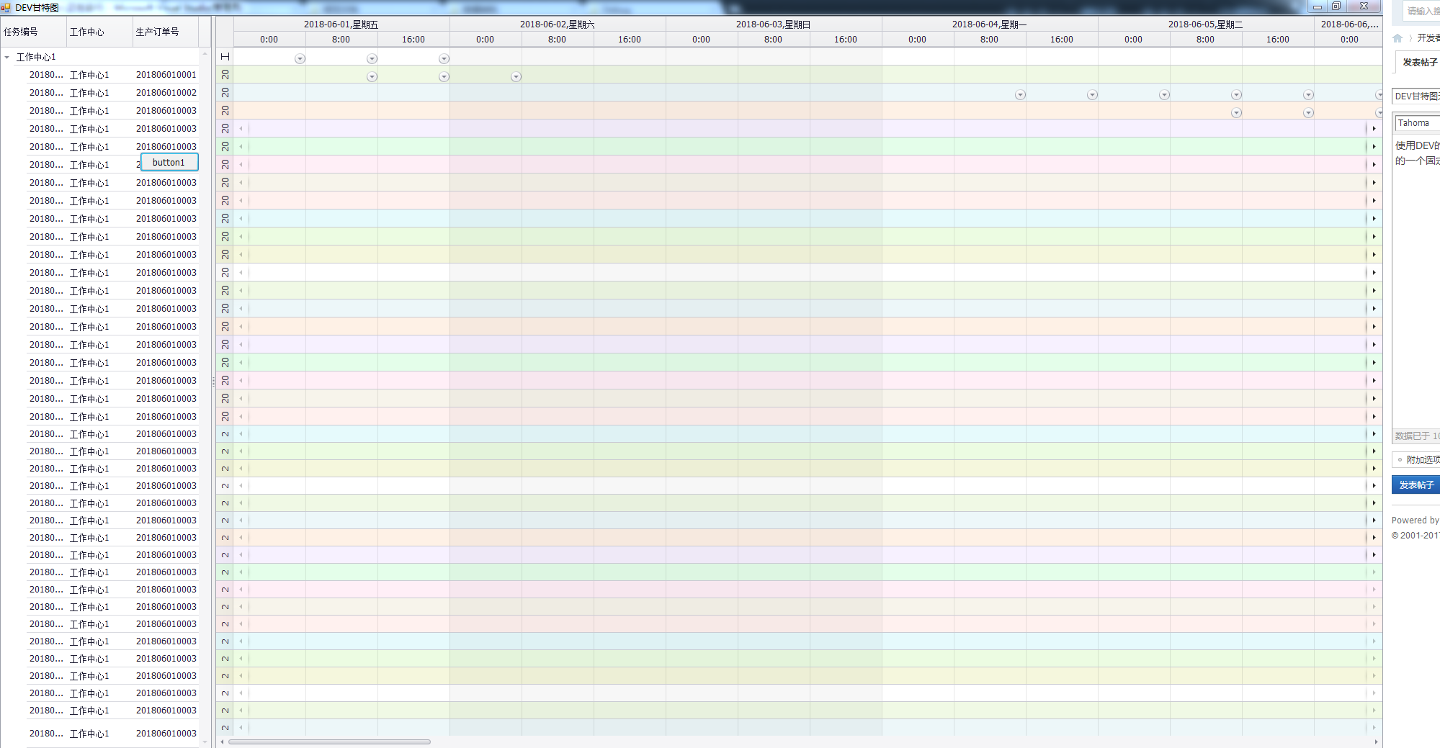Select the 2018-06-03,星期日 date header

click(x=774, y=24)
